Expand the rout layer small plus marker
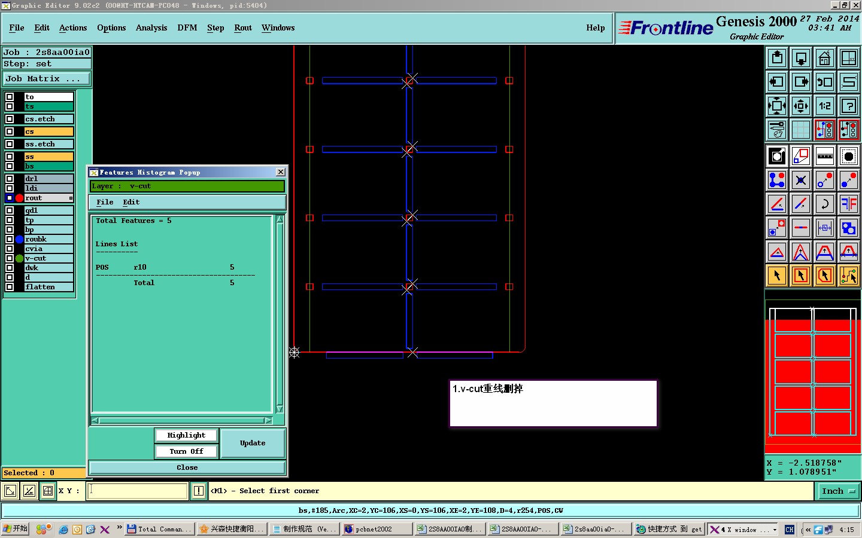The image size is (862, 538). click(71, 198)
